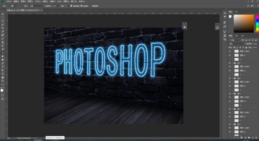Viewport: 259px width, 141px height.
Task: Select the Magic Wand tool
Action: click(3, 25)
